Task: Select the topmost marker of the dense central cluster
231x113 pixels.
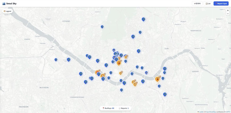Action: pos(114,50)
